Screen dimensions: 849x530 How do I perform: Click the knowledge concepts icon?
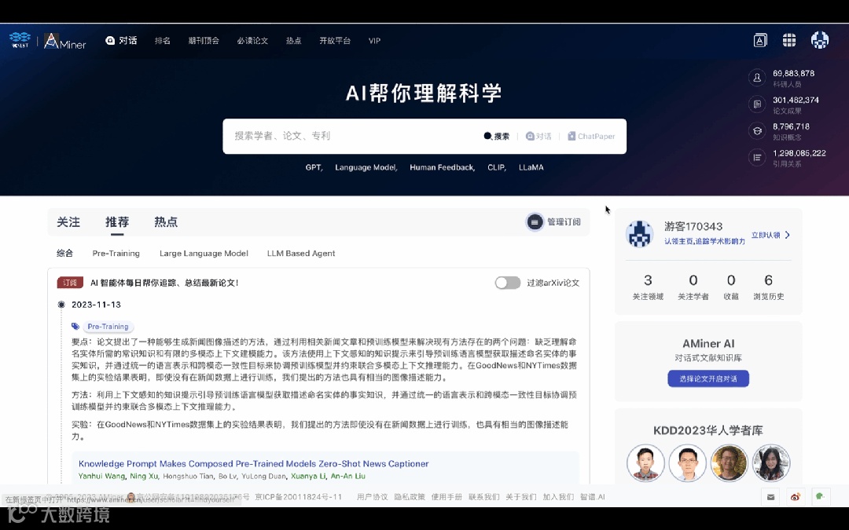point(757,131)
